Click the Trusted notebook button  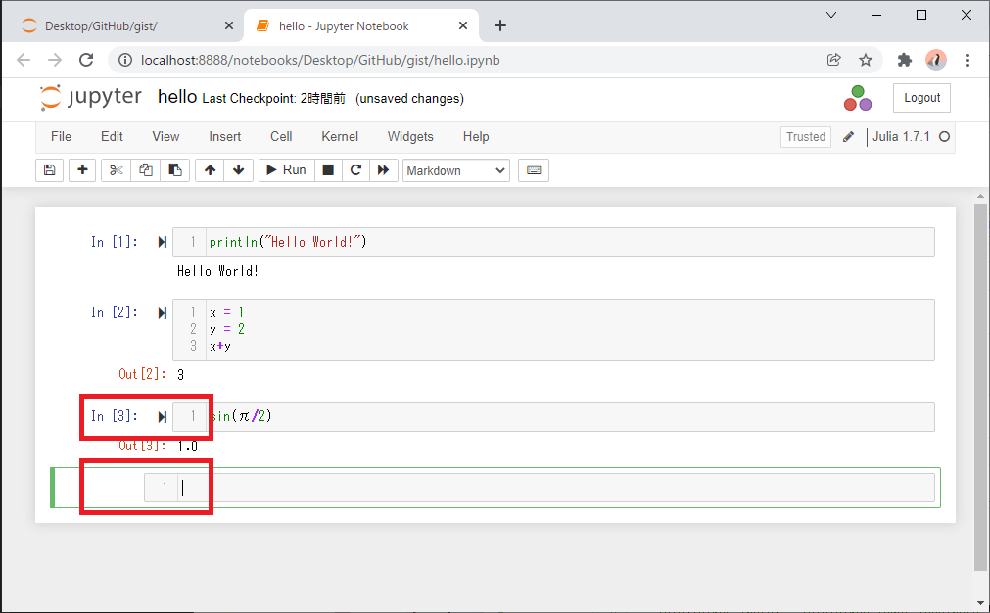click(806, 137)
